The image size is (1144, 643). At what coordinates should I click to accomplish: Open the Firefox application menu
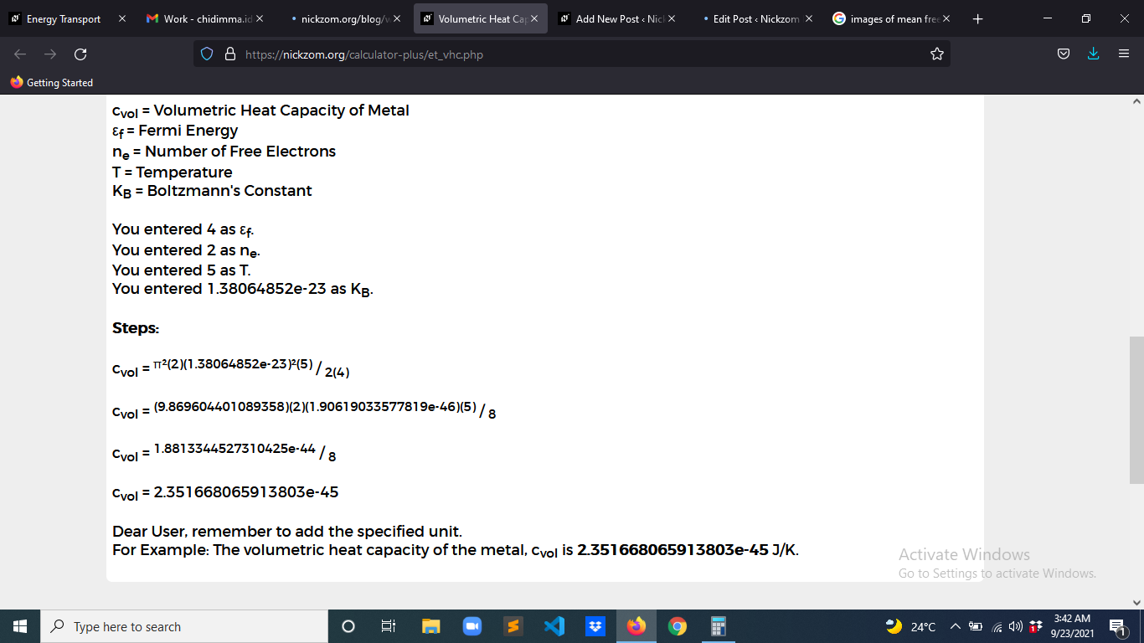pyautogui.click(x=1124, y=54)
